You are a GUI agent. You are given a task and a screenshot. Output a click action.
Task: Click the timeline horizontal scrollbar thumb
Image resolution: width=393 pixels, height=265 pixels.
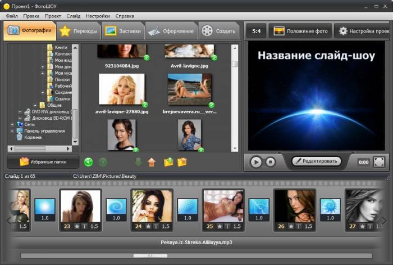click(150, 255)
